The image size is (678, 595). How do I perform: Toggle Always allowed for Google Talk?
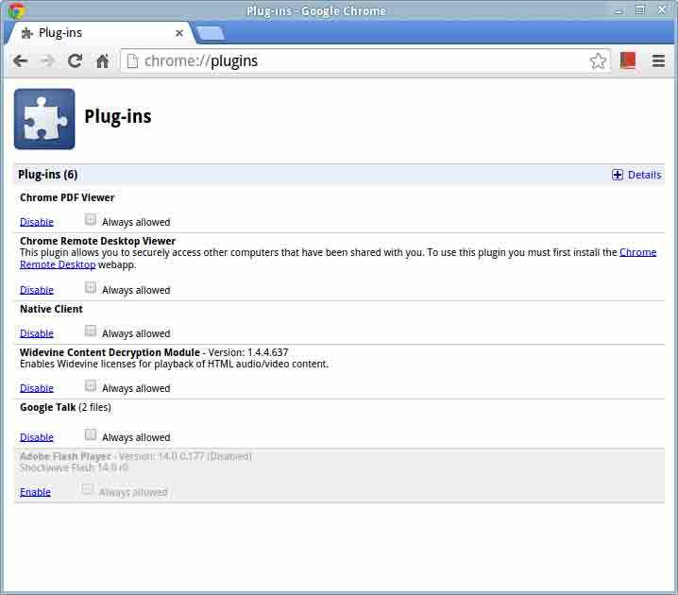coord(91,434)
